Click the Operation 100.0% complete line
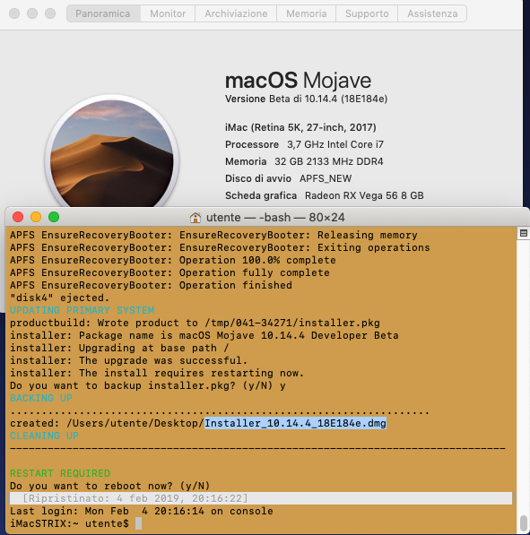530x535 pixels. pos(173,260)
